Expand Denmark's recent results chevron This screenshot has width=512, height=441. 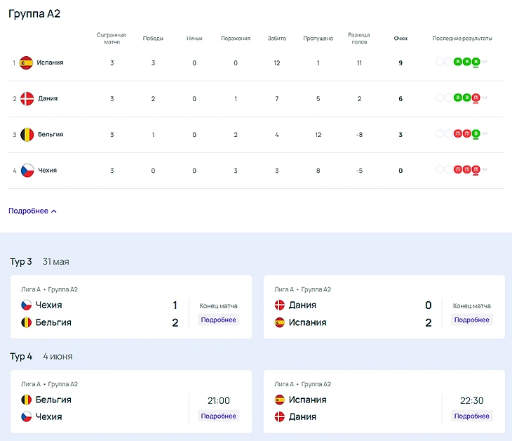point(485,98)
